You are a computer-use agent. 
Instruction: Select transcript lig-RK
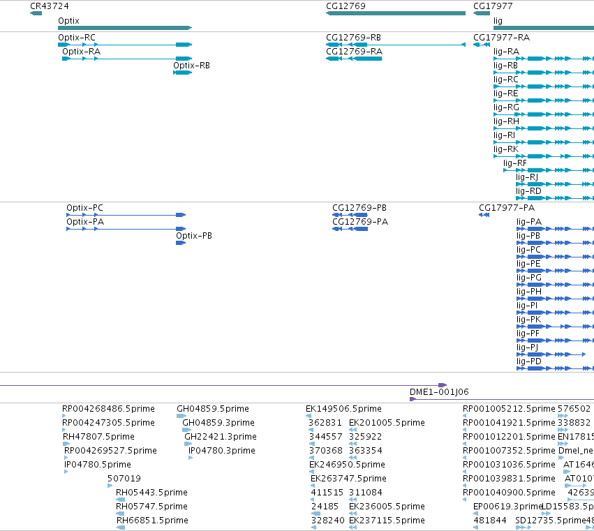544,156
